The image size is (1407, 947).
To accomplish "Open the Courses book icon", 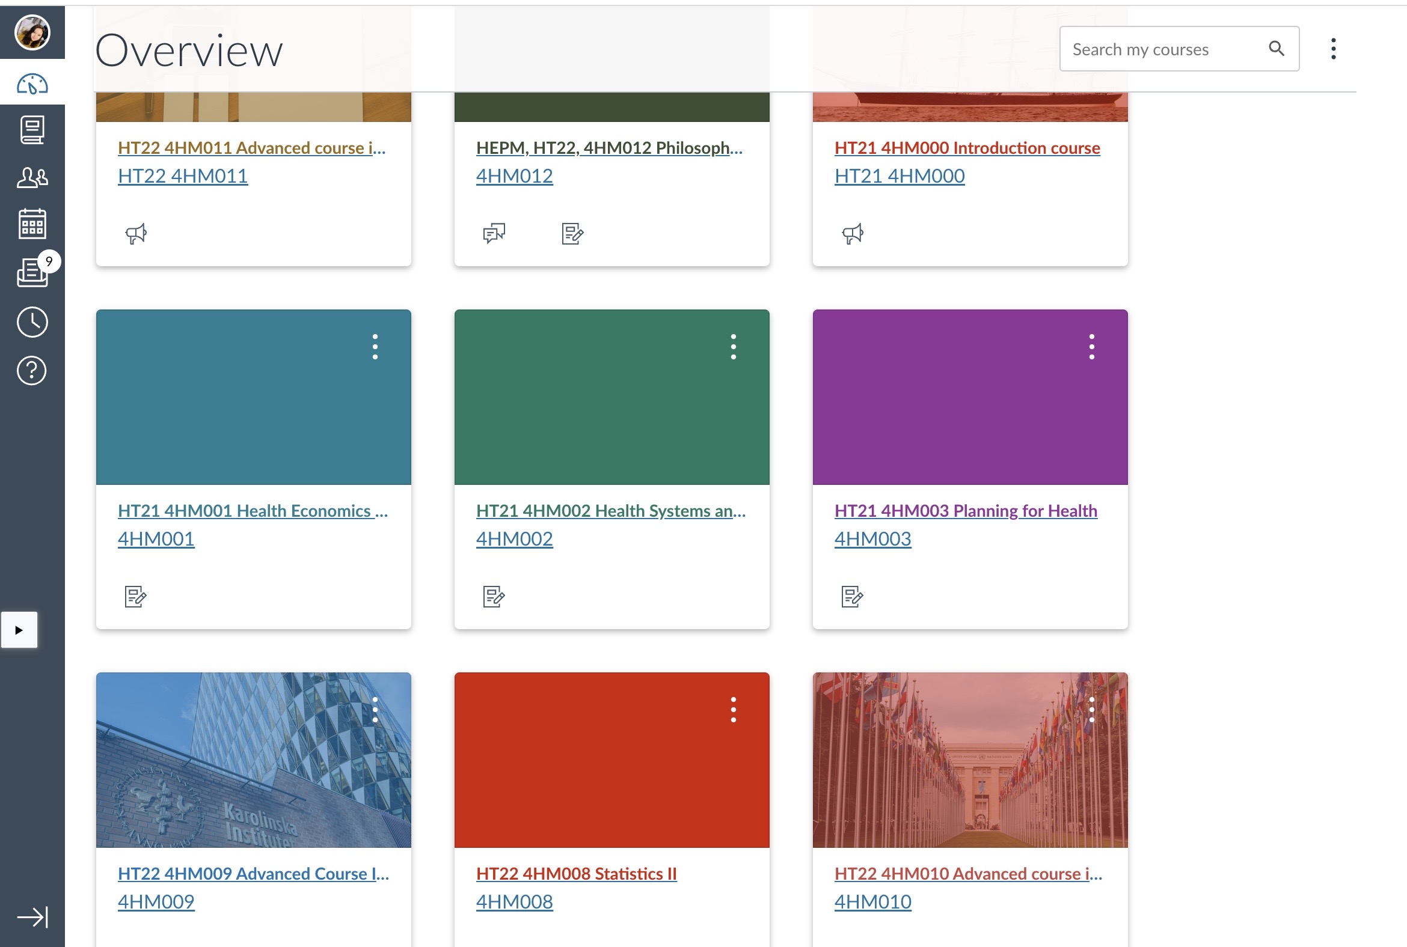I will pyautogui.click(x=32, y=130).
